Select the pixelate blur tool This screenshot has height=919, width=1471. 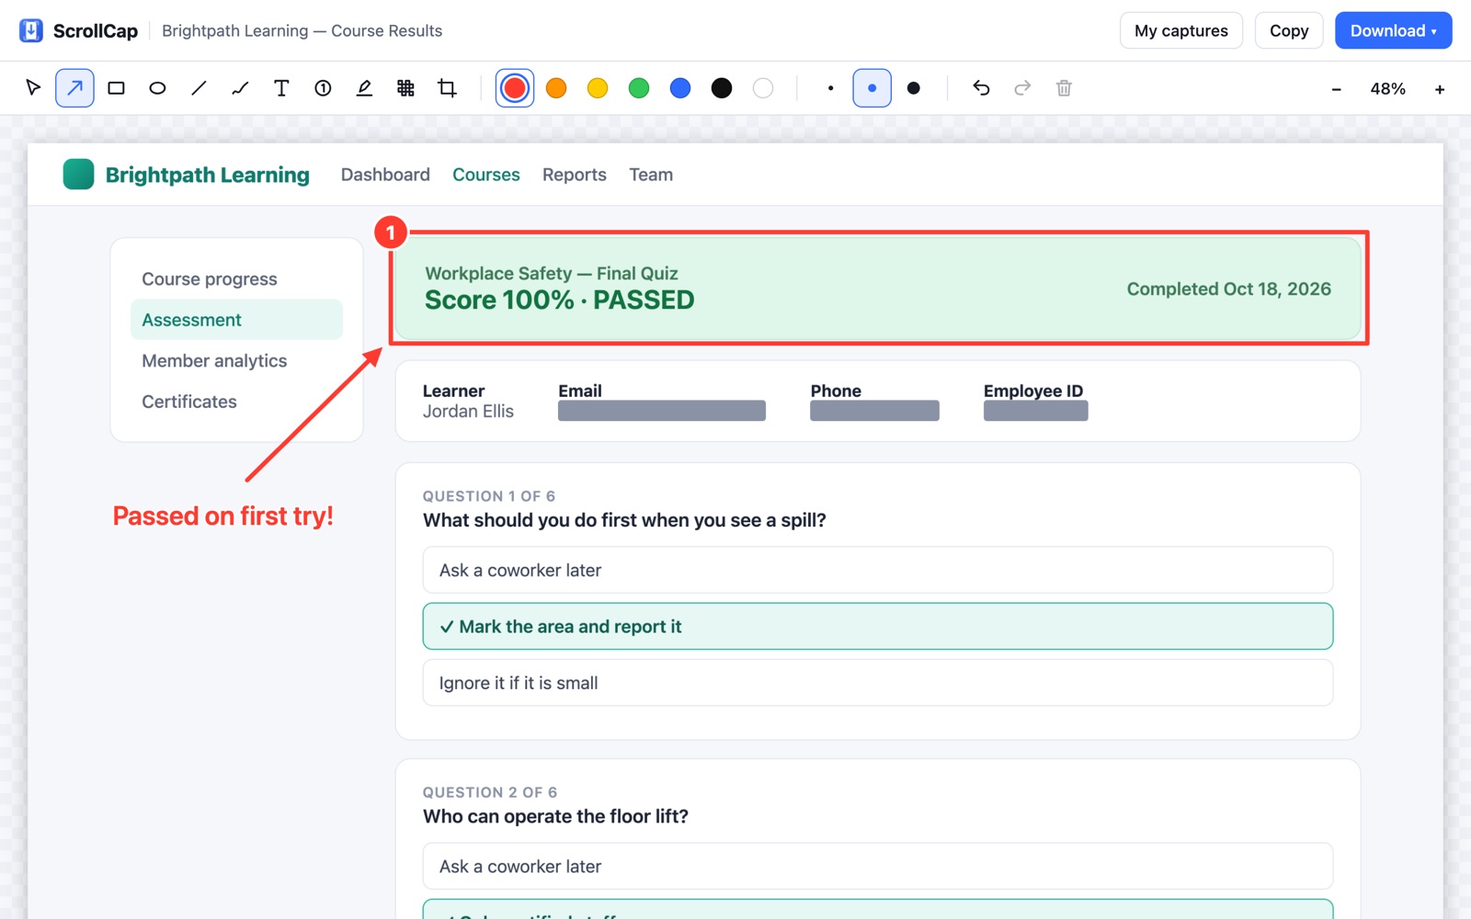[x=405, y=88]
